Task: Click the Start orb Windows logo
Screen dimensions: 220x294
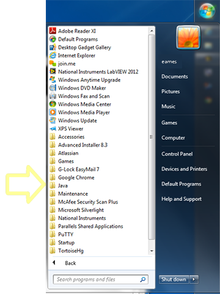Action: click(207, 10)
